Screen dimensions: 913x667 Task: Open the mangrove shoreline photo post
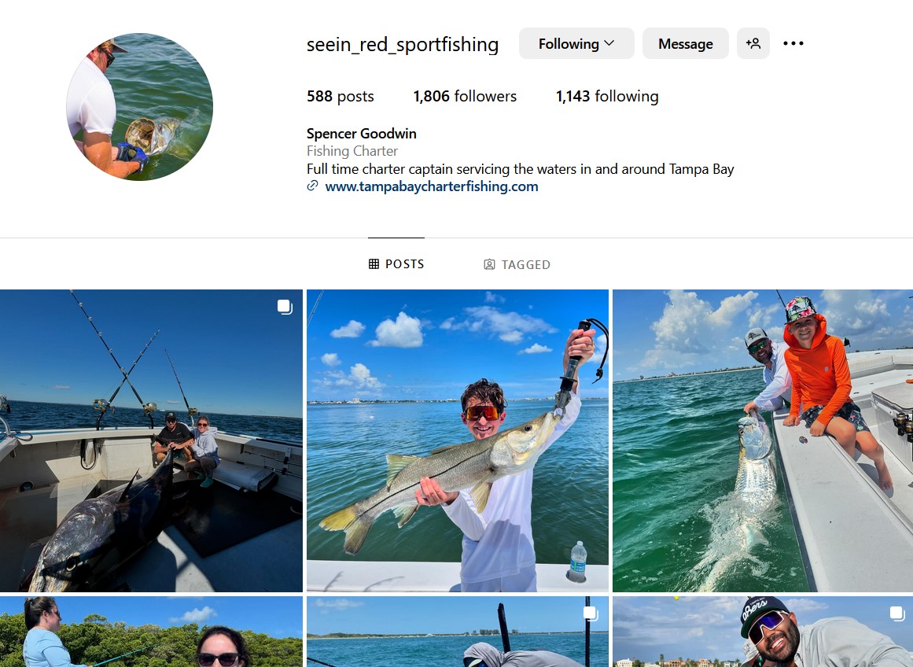pyautogui.click(x=151, y=632)
